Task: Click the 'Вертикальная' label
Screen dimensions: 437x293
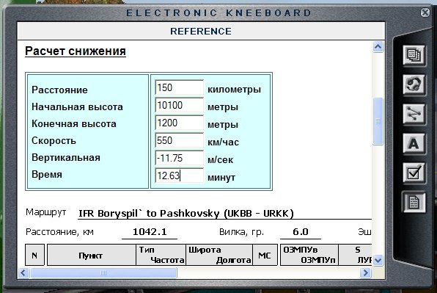Action: point(66,157)
